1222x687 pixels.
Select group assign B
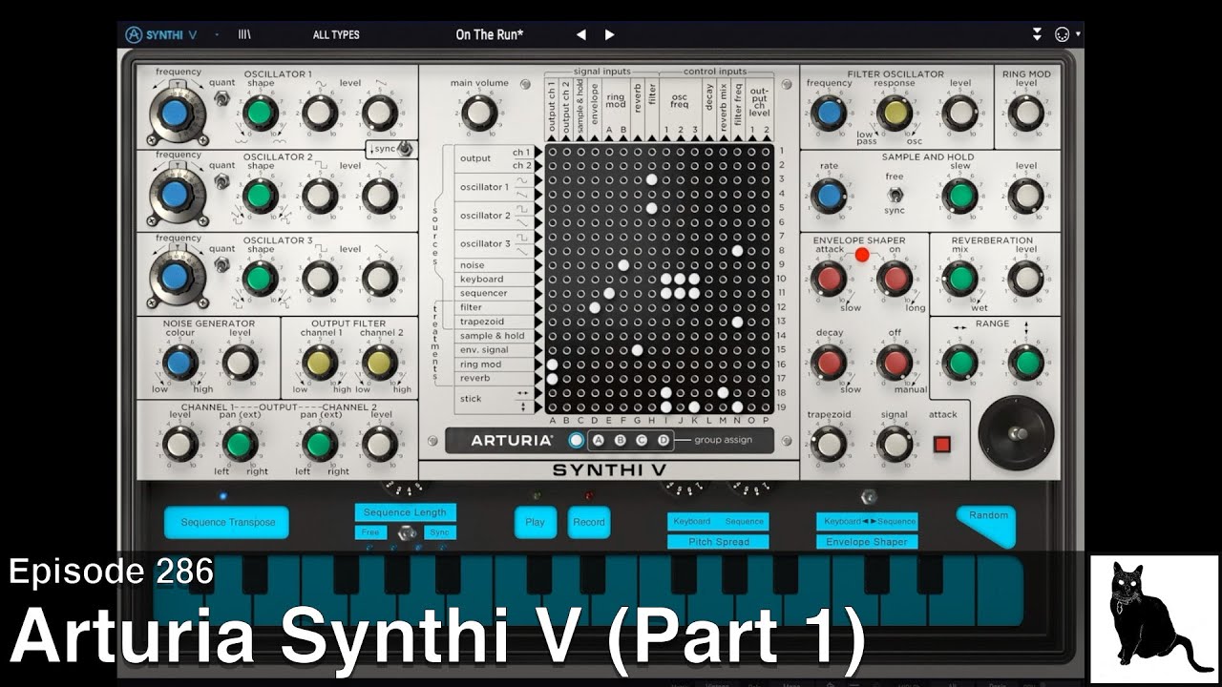pos(620,440)
